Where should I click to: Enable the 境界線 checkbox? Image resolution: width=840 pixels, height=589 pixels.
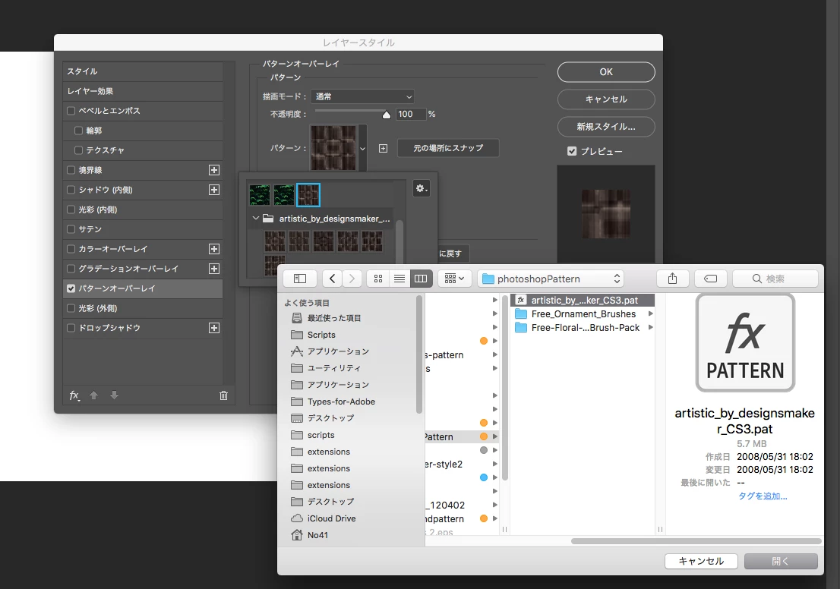pos(71,170)
